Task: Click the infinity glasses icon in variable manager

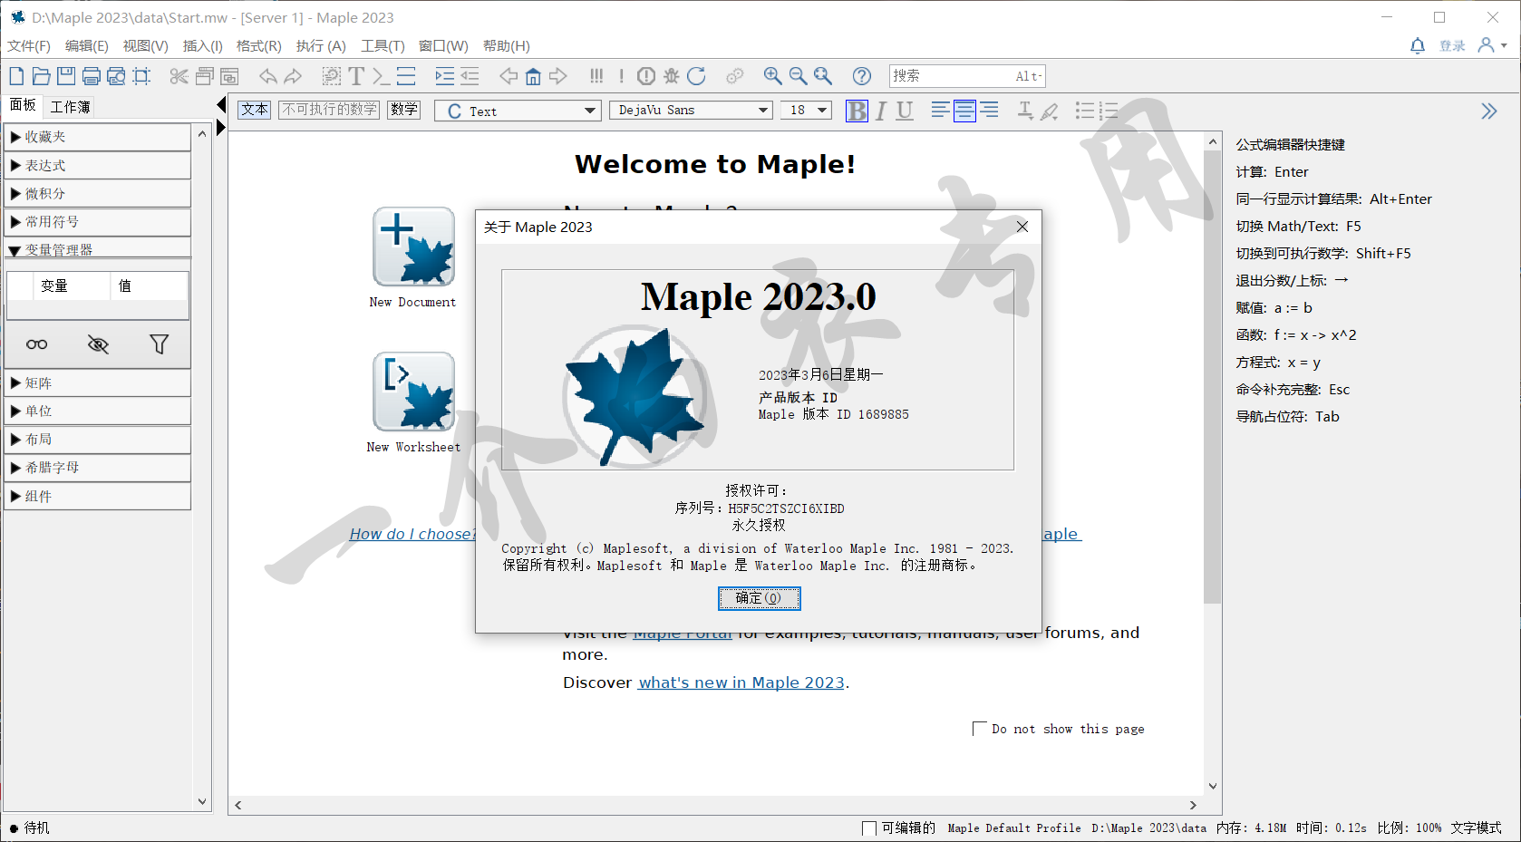Action: click(37, 344)
